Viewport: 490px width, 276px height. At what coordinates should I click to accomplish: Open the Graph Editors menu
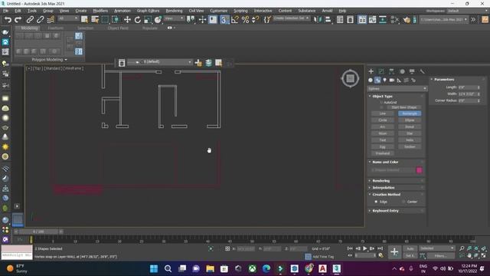(148, 11)
